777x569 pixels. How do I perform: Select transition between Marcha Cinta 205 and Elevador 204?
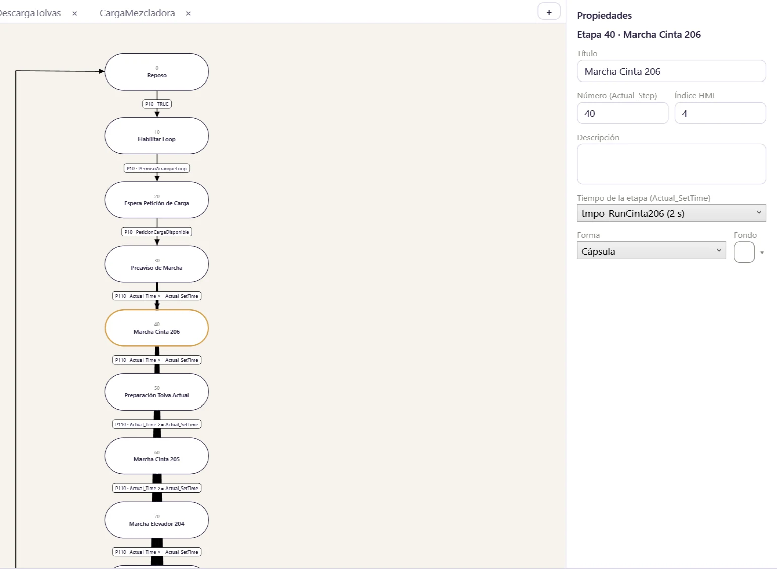point(157,488)
